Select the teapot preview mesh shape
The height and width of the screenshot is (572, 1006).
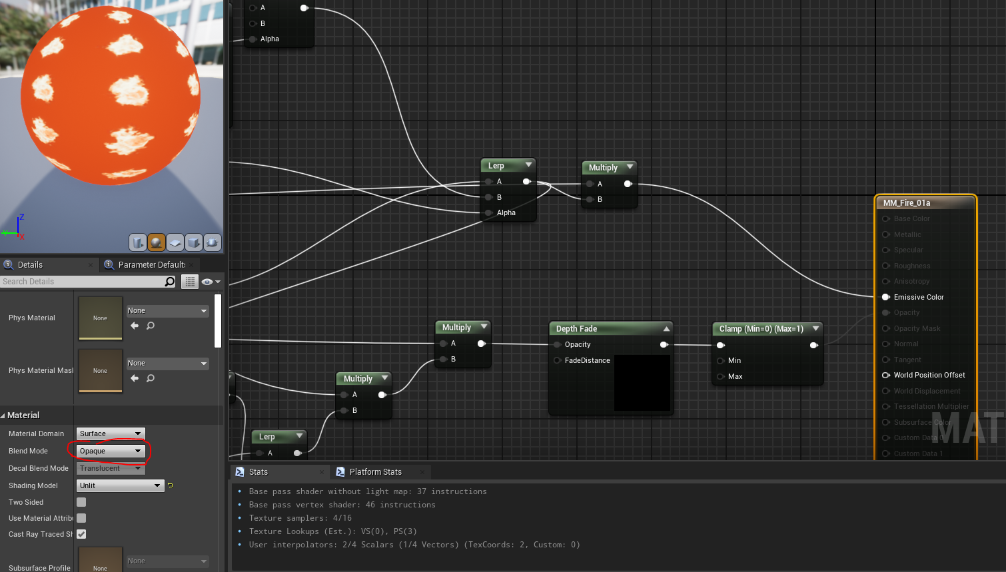[x=213, y=242]
